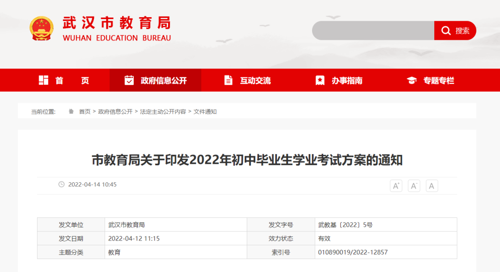Click the clock icon before the publish timestamp
Image resolution: width=500 pixels, height=272 pixels.
click(x=61, y=185)
